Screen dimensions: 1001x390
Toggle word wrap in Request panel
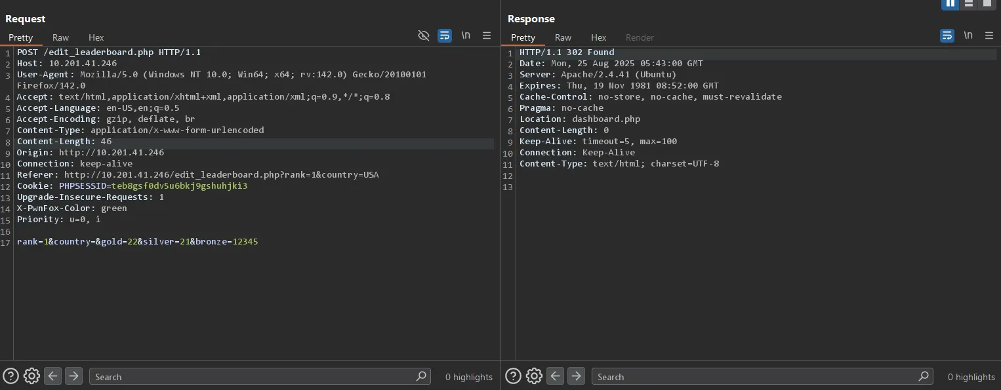[445, 35]
